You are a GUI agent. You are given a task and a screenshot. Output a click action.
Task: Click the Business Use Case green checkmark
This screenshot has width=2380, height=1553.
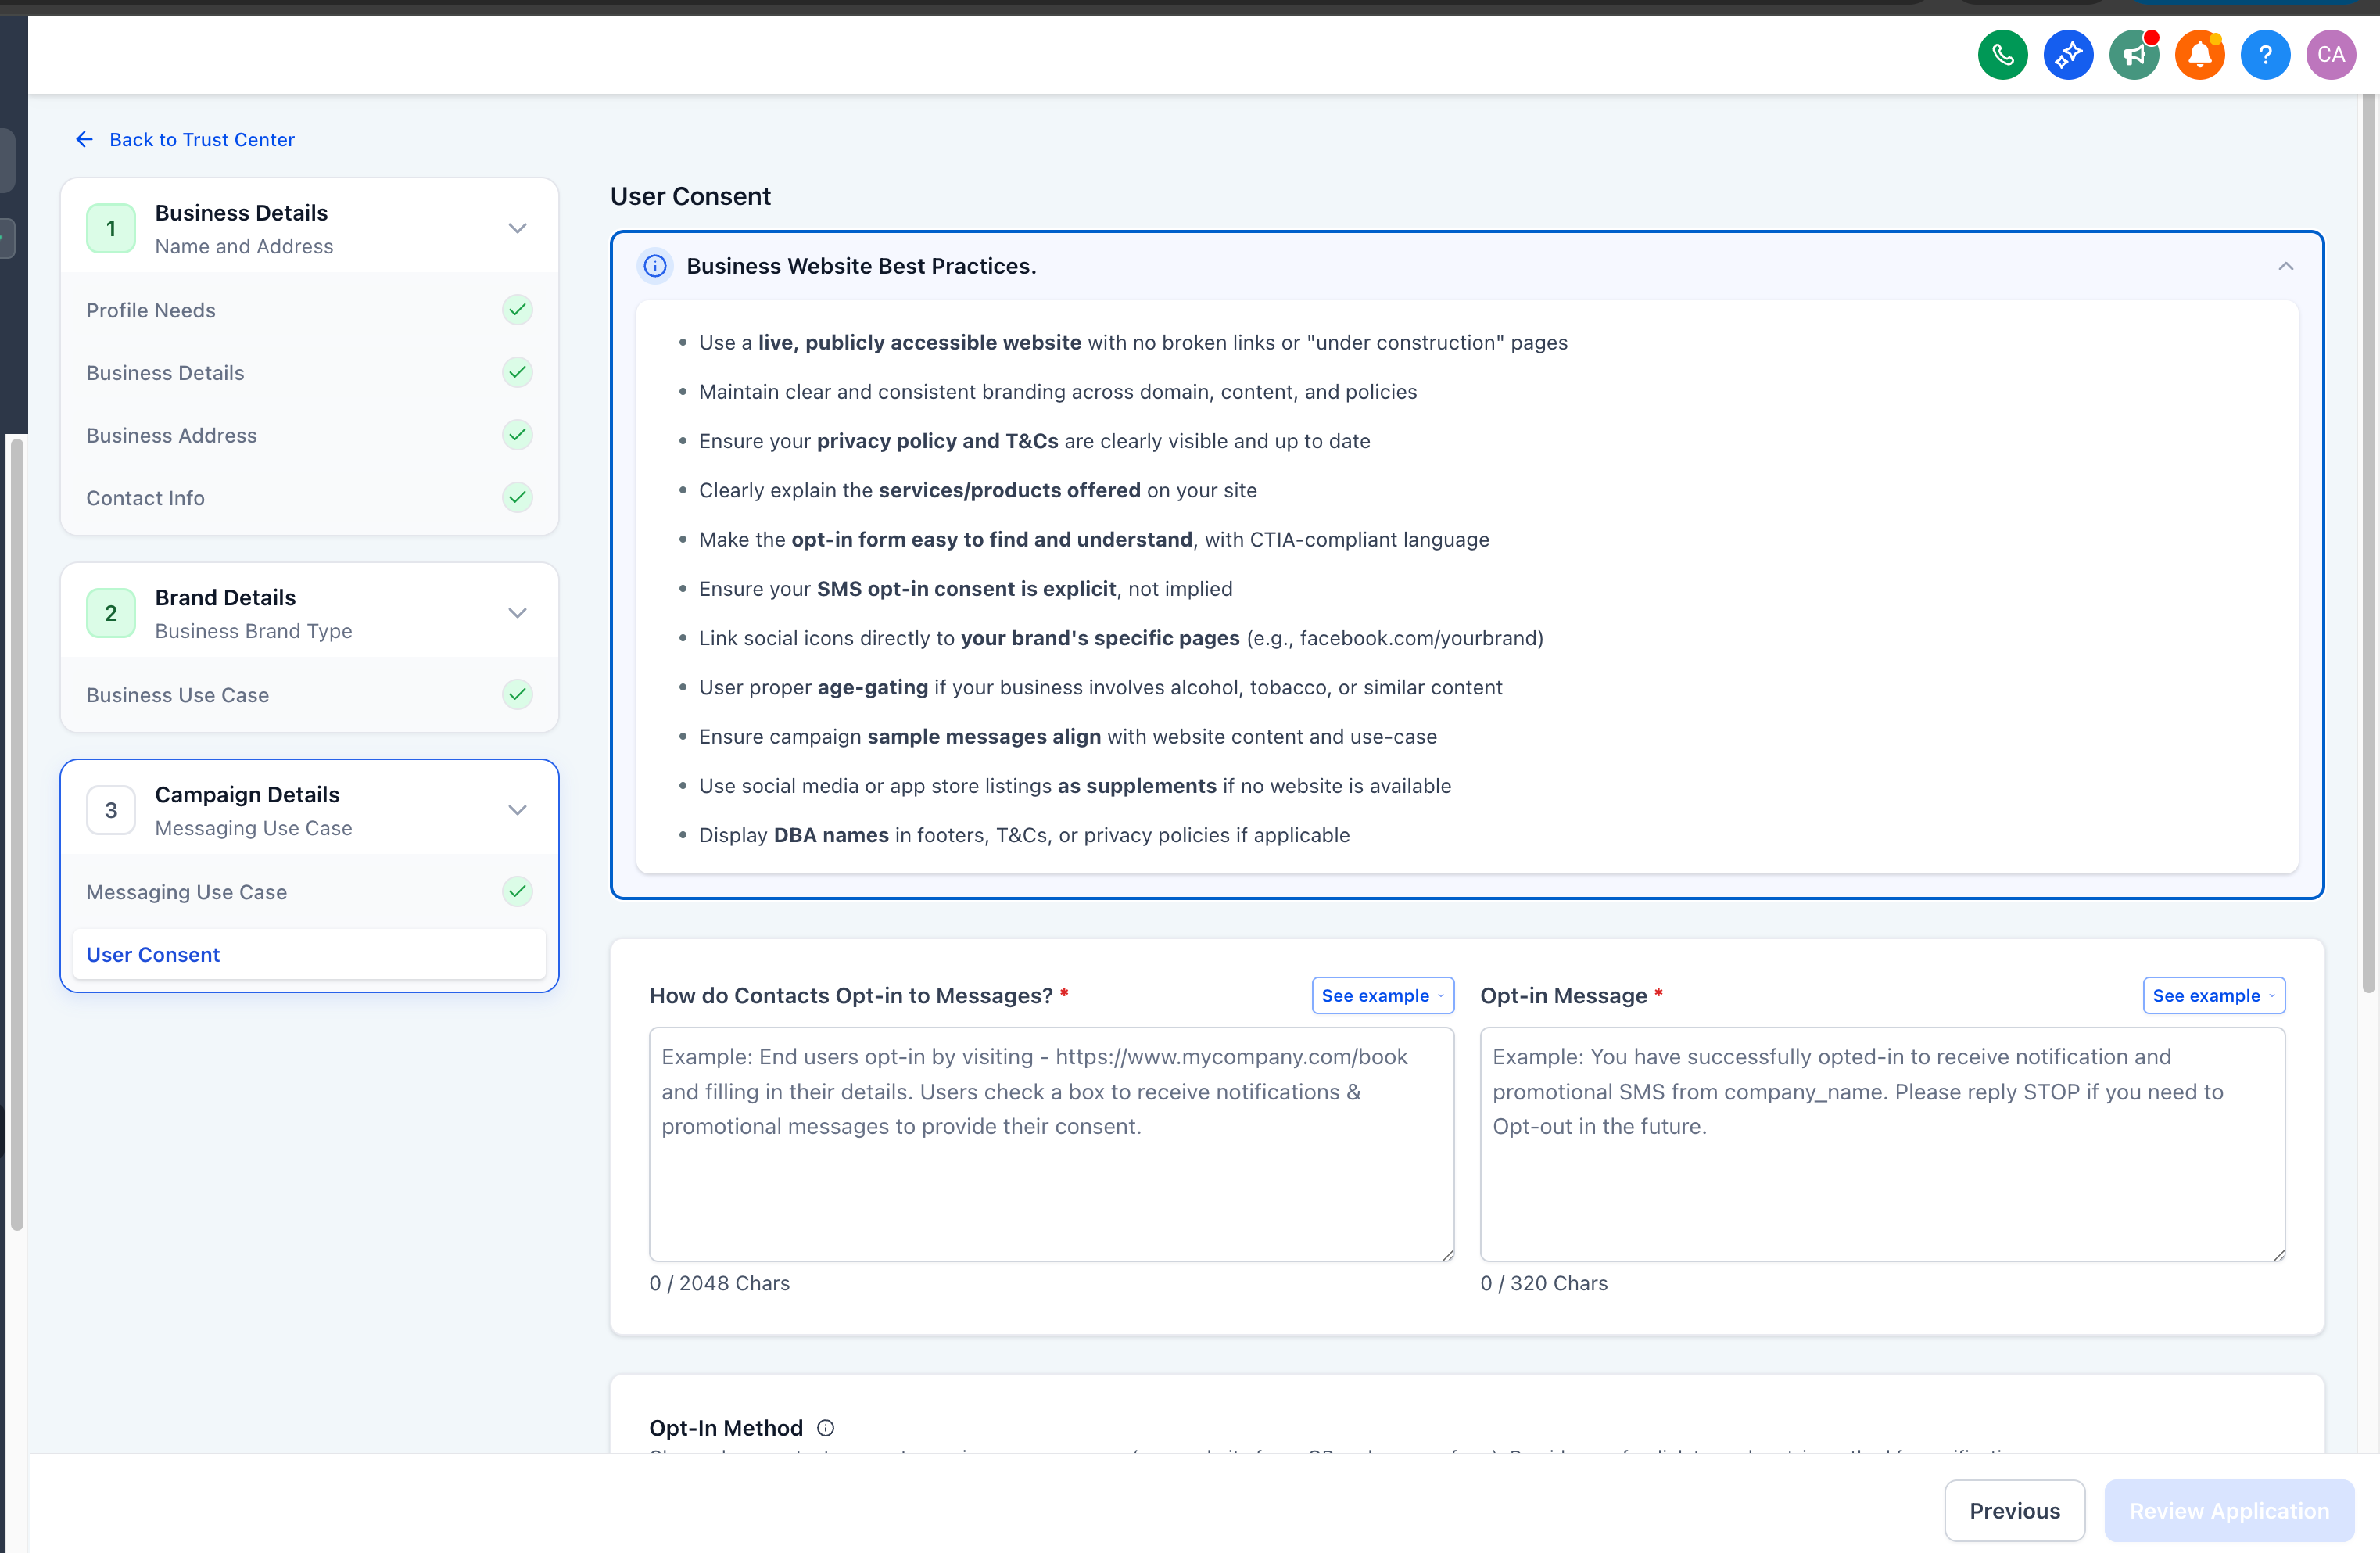[517, 694]
